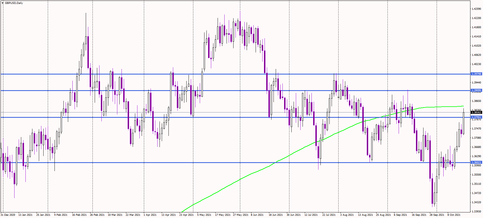Click the 1.41800 price axis label
Image resolution: width=483 pixels, height=218 pixels.
tap(477, 27)
